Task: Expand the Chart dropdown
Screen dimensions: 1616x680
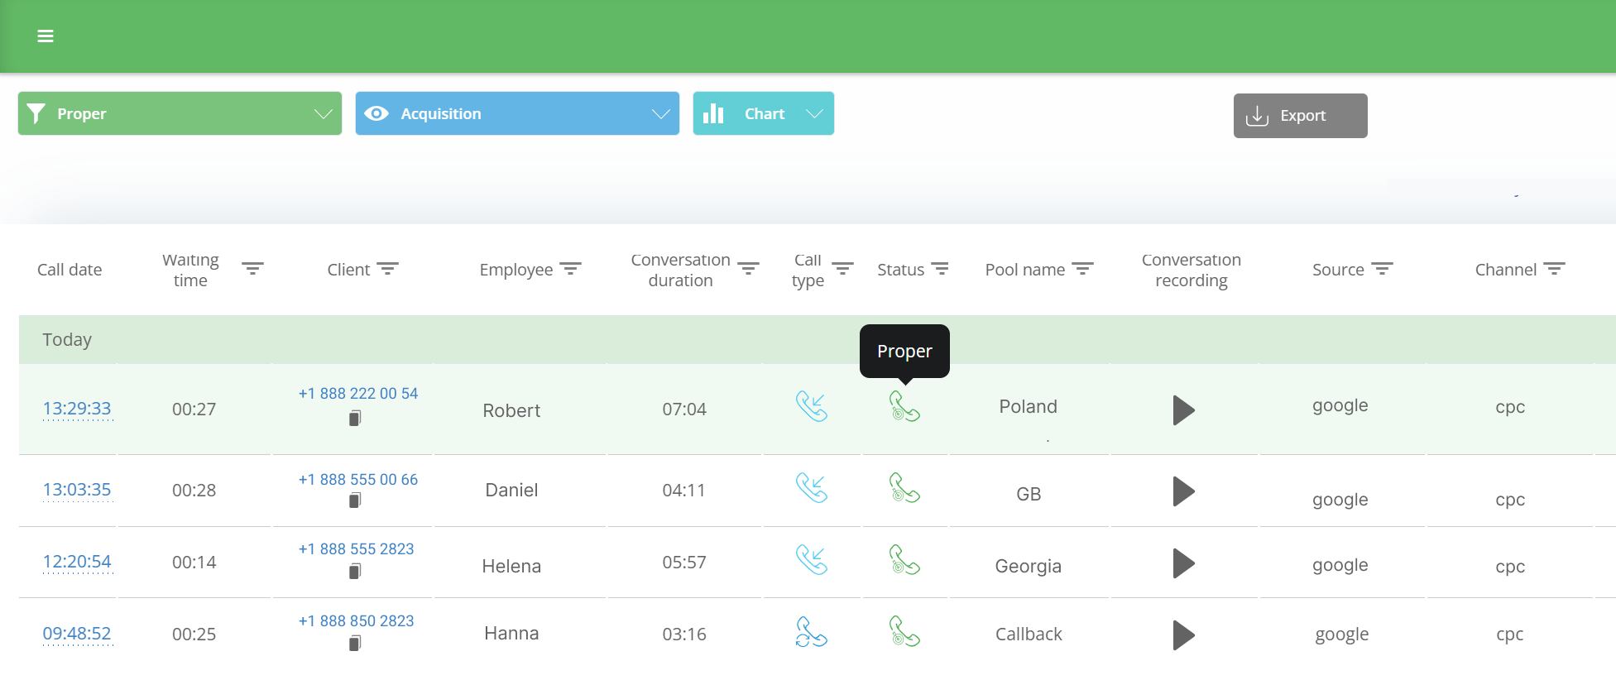Action: (763, 113)
